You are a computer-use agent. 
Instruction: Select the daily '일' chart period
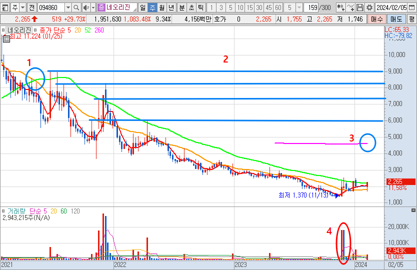pos(142,7)
